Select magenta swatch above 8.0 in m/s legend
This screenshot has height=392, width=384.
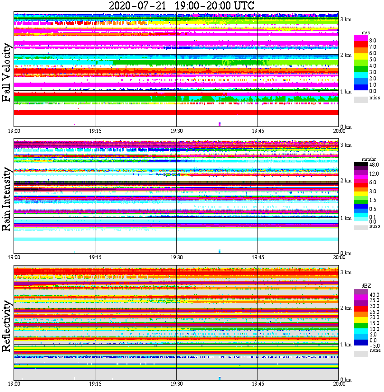point(361,38)
